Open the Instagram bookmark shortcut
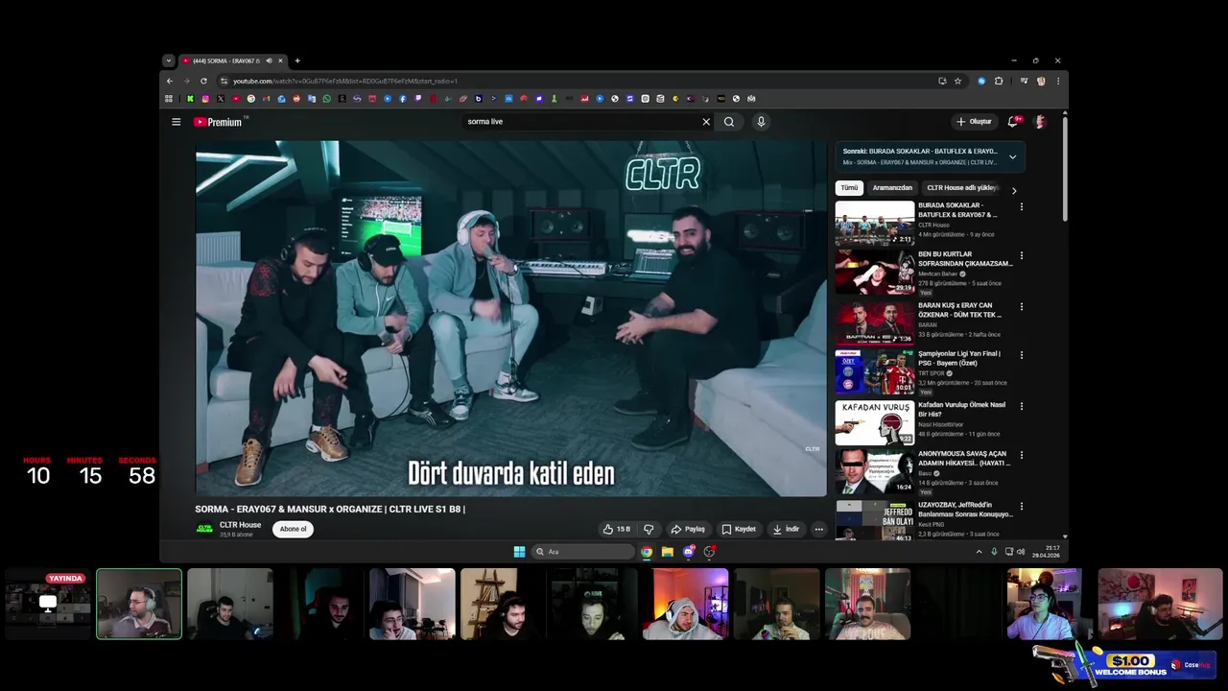Screen dimensions: 1228x691 [205, 98]
